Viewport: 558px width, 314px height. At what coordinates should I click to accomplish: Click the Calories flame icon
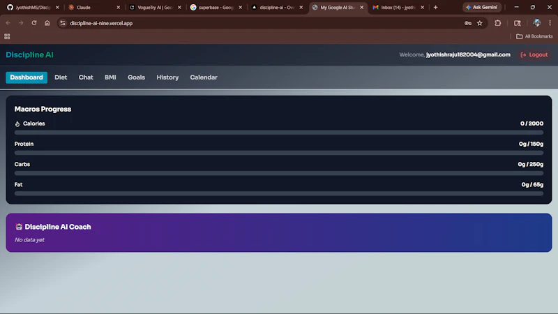pos(17,124)
